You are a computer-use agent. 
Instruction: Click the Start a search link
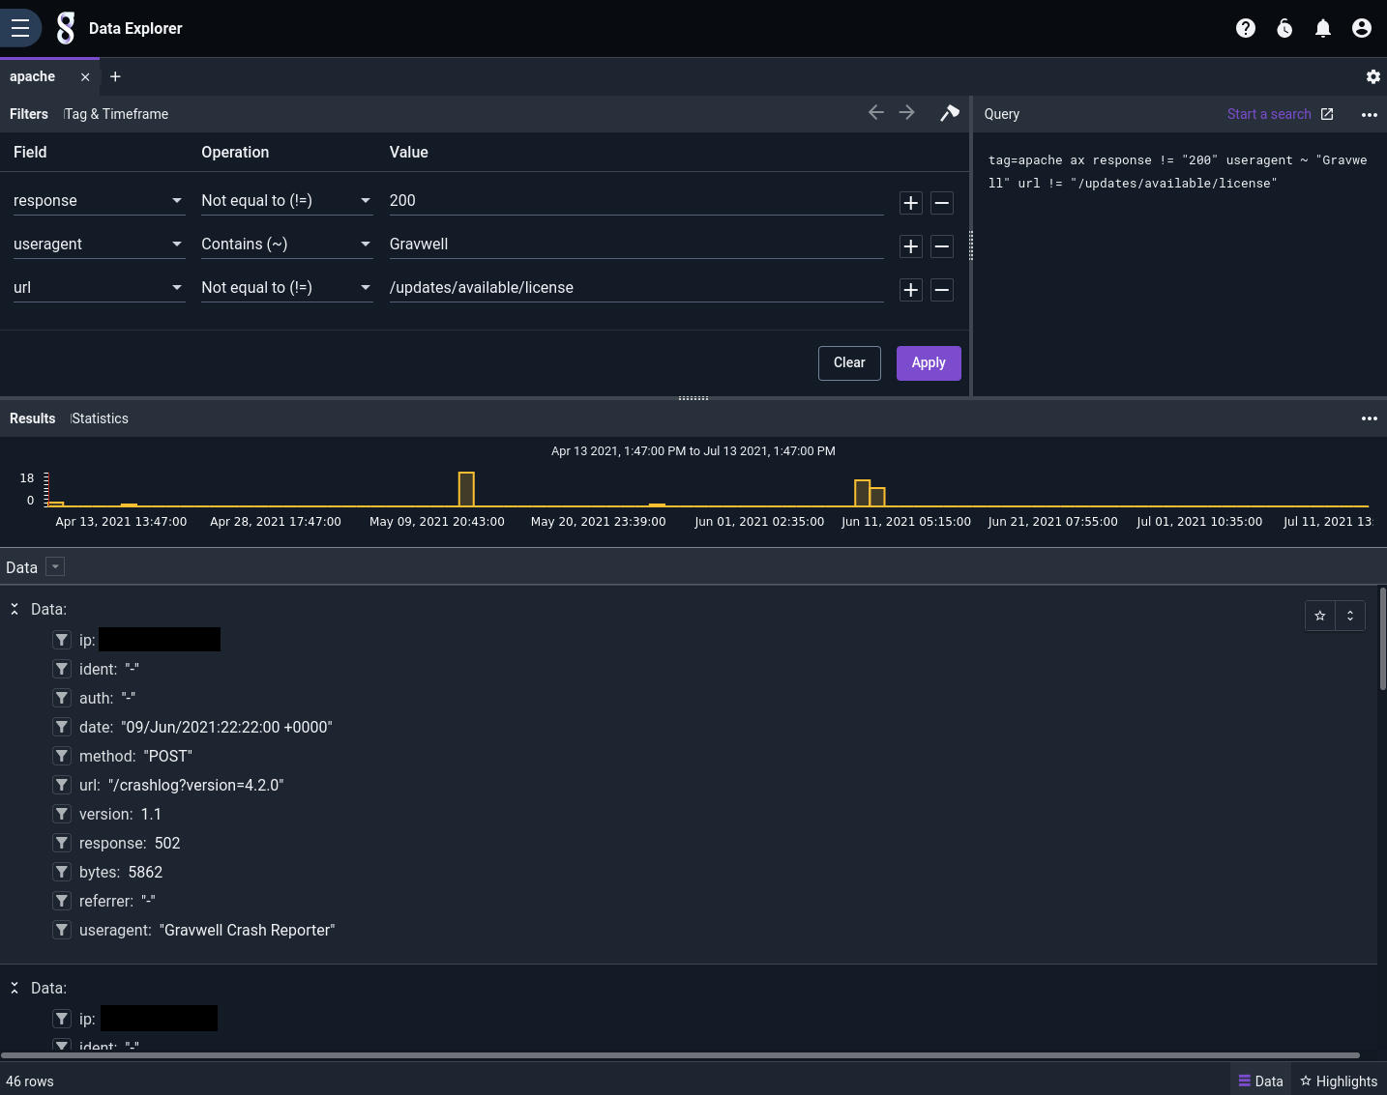coord(1269,114)
